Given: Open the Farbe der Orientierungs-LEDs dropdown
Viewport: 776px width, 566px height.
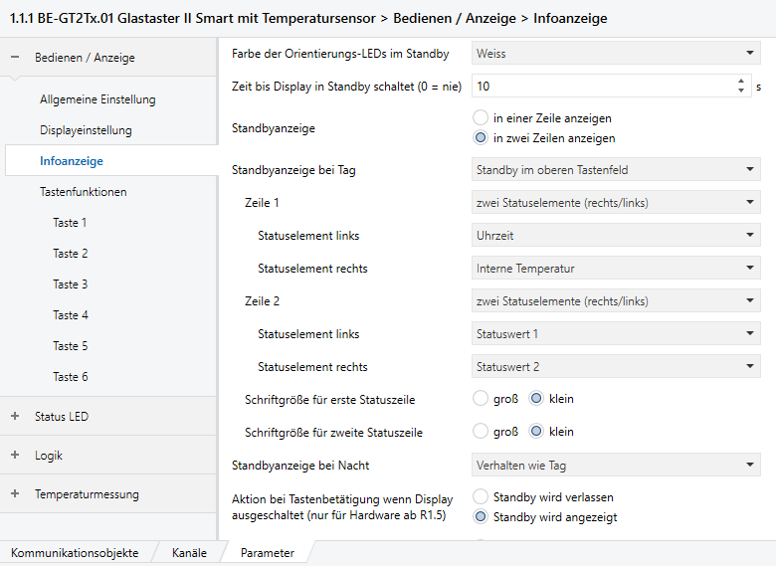Looking at the screenshot, I should [x=615, y=53].
